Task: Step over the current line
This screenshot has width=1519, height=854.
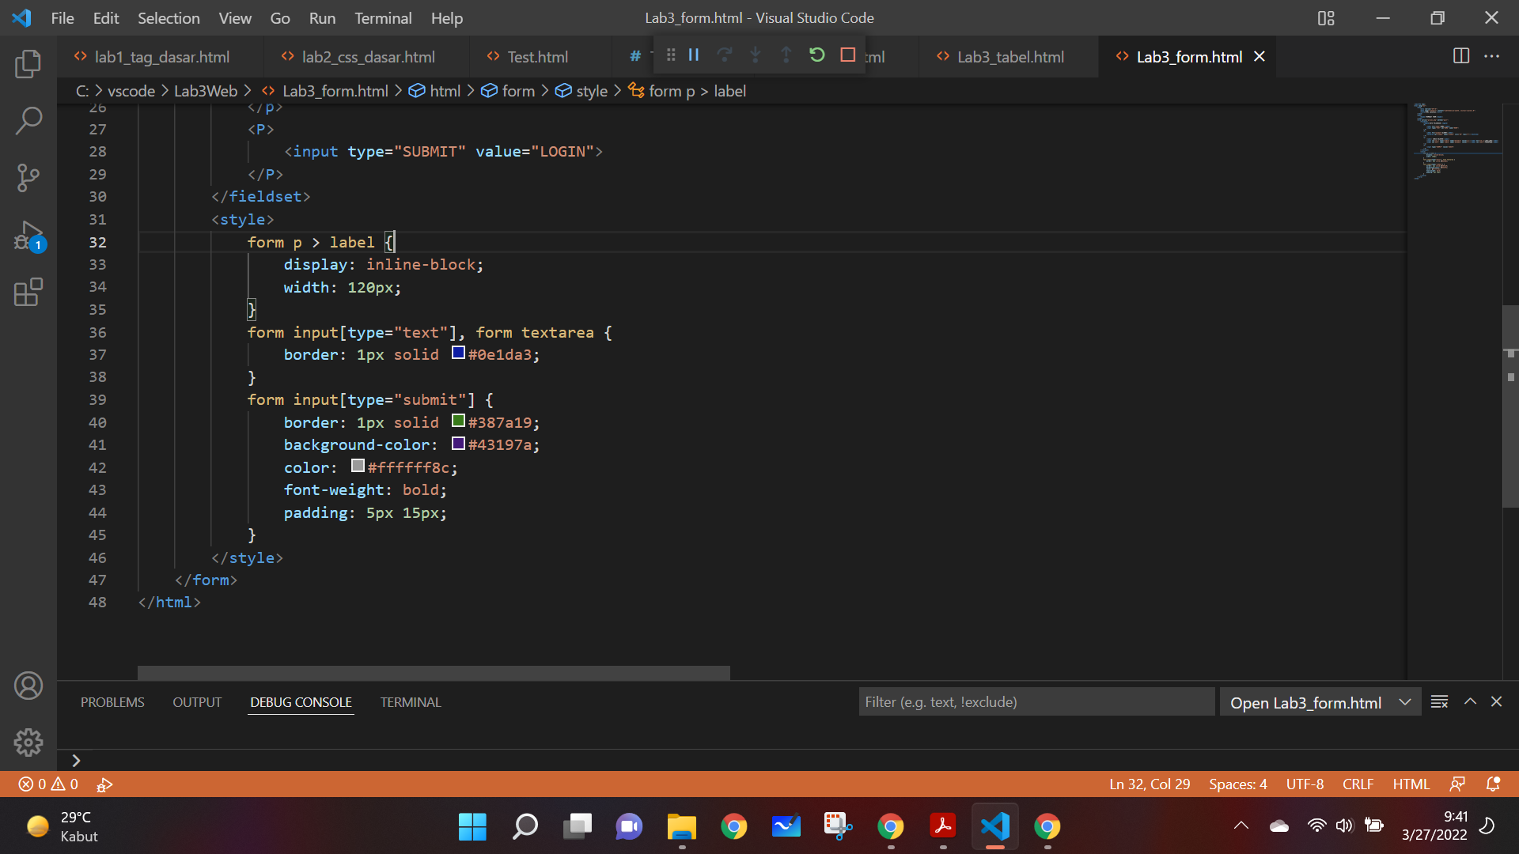Action: coord(725,55)
